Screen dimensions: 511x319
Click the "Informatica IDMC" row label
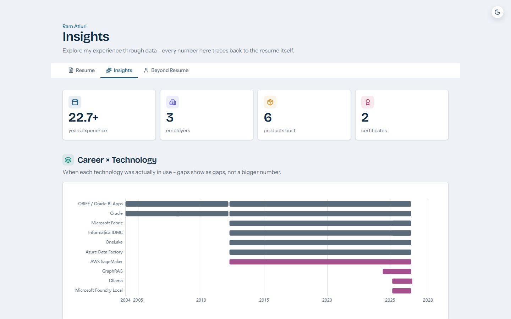click(105, 233)
